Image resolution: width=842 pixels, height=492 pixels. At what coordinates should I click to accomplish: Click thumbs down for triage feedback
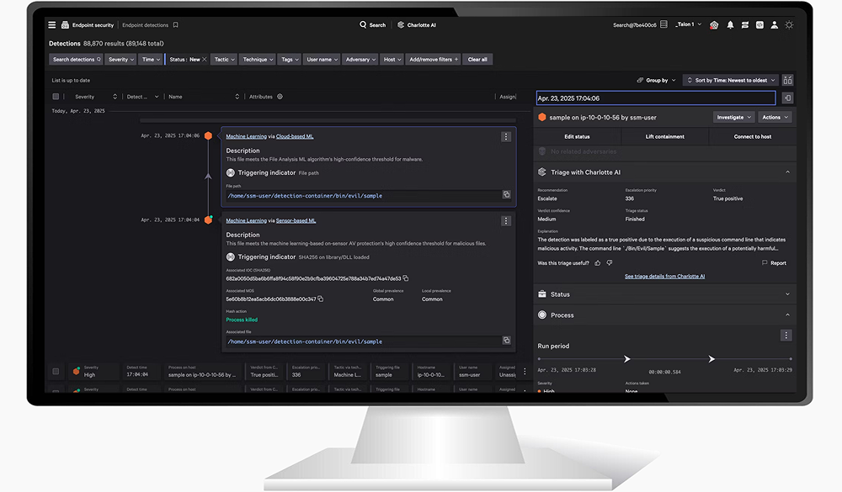pos(610,263)
